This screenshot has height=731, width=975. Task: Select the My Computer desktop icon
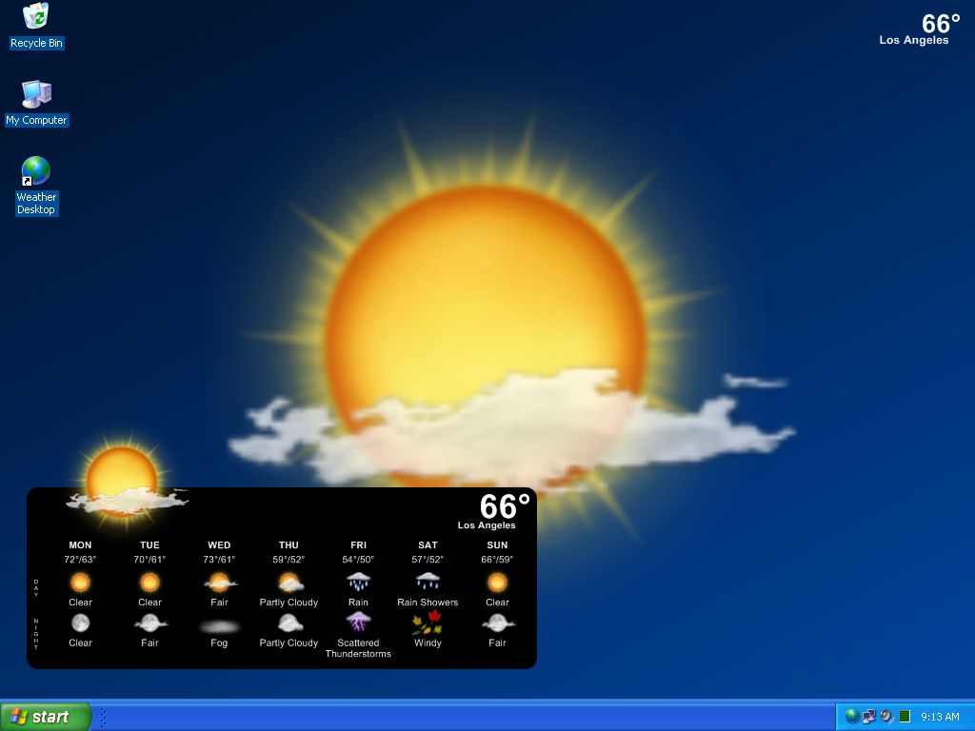tap(36, 94)
